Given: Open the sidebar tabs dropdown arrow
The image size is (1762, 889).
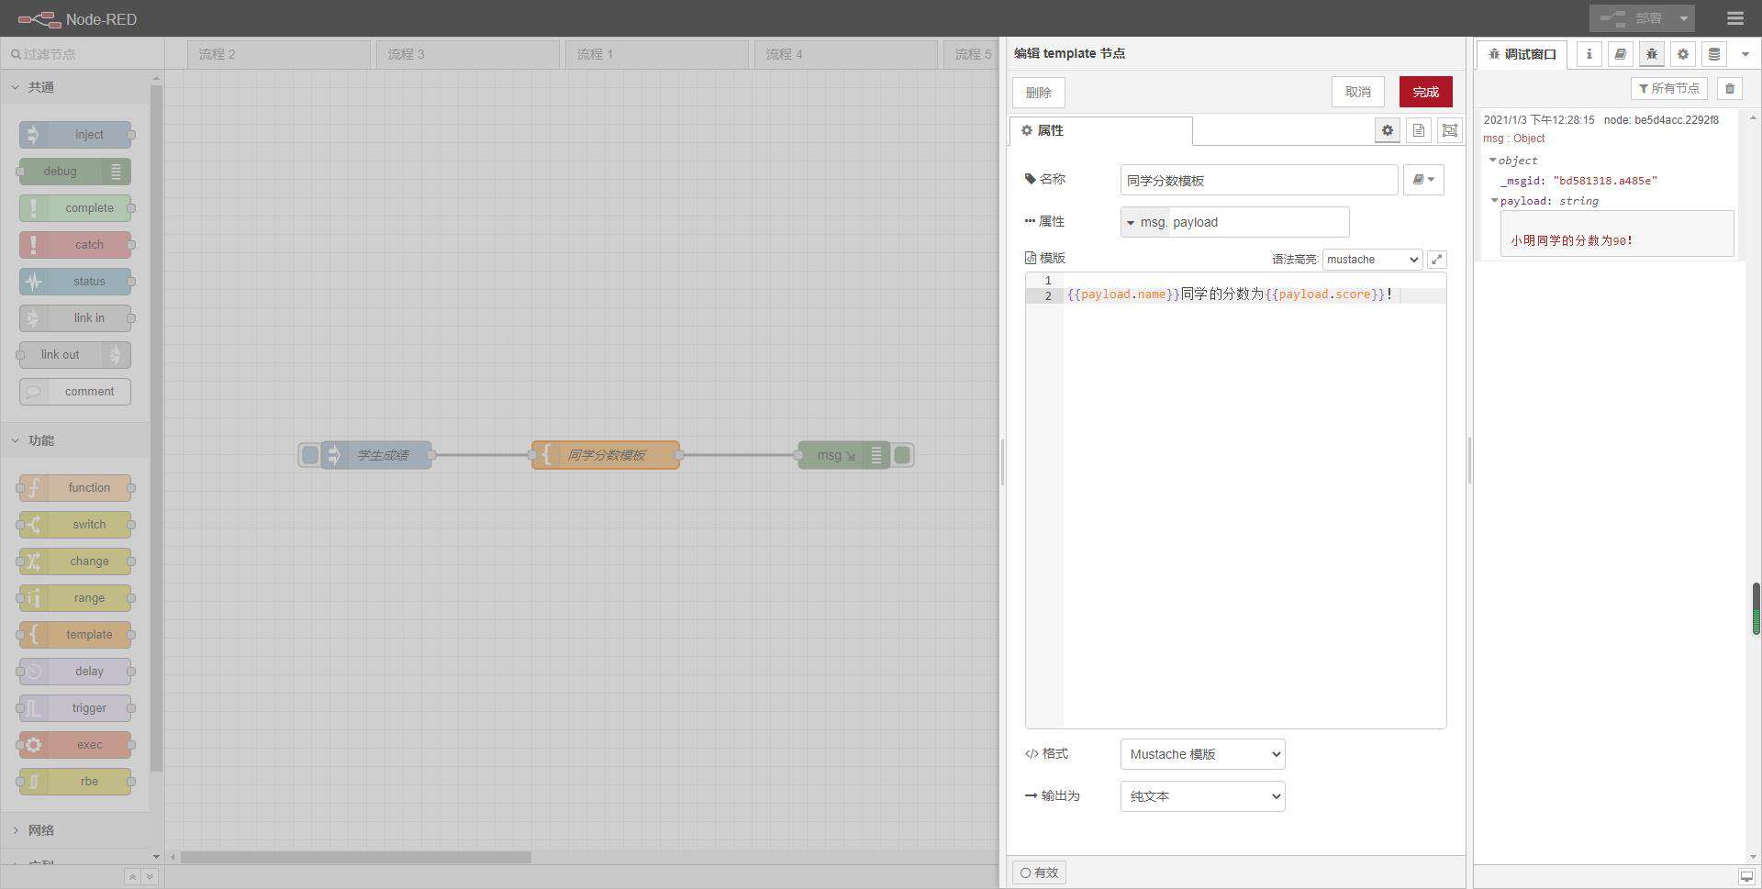Looking at the screenshot, I should point(1745,54).
